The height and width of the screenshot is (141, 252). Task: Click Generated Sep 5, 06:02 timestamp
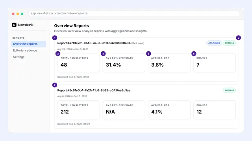click(74, 124)
